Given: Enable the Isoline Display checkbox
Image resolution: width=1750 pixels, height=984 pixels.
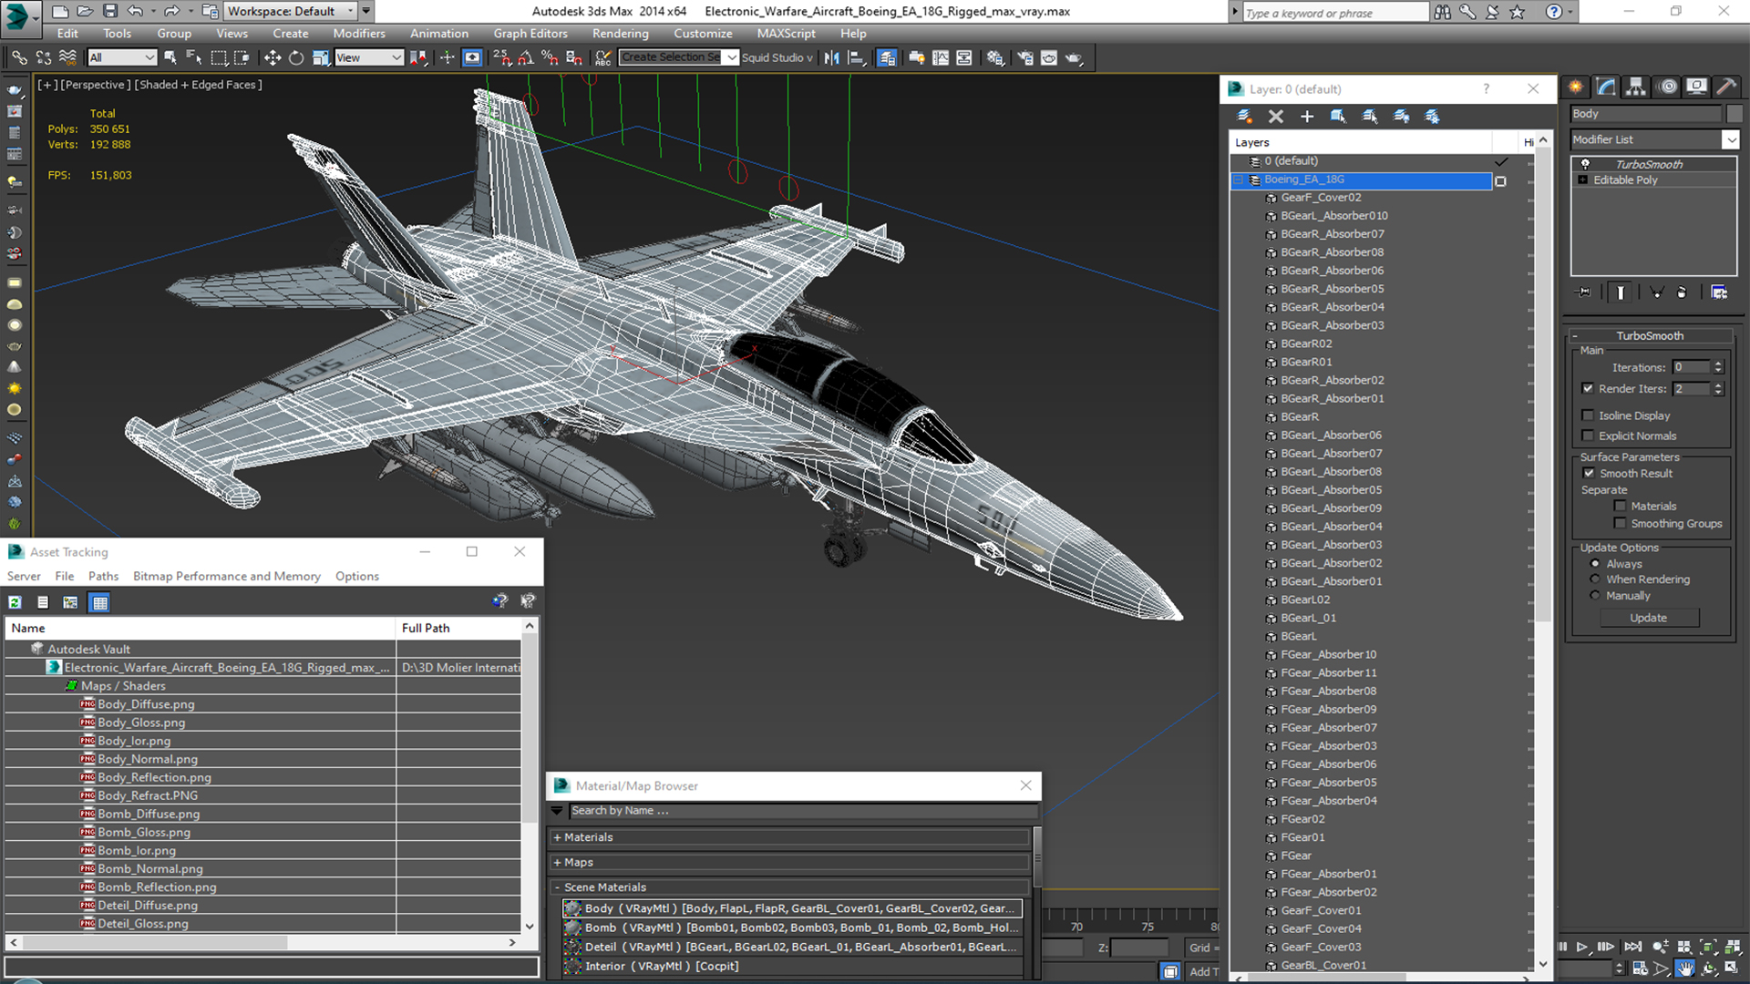Looking at the screenshot, I should tap(1588, 415).
